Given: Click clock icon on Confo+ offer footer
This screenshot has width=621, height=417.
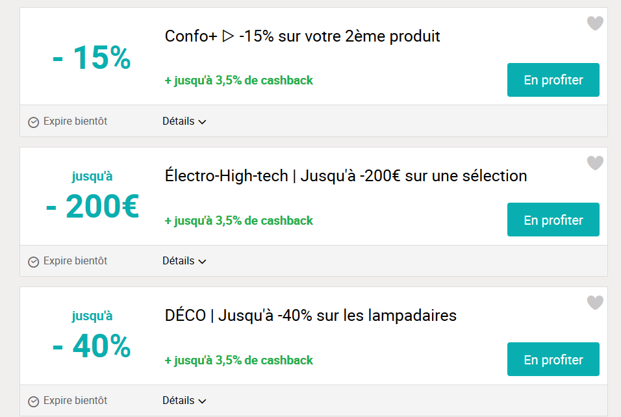Looking at the screenshot, I should 34,122.
